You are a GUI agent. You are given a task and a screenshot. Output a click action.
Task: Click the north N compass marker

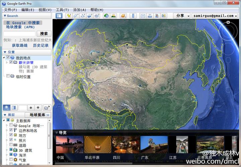(228, 22)
